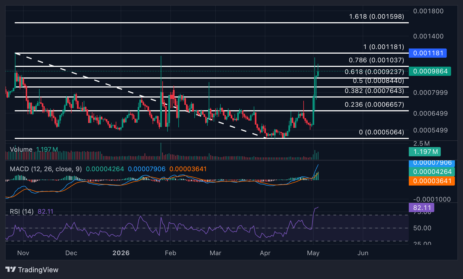Select the blue 0.001181 price label
The image size is (463, 279).
[x=427, y=53]
